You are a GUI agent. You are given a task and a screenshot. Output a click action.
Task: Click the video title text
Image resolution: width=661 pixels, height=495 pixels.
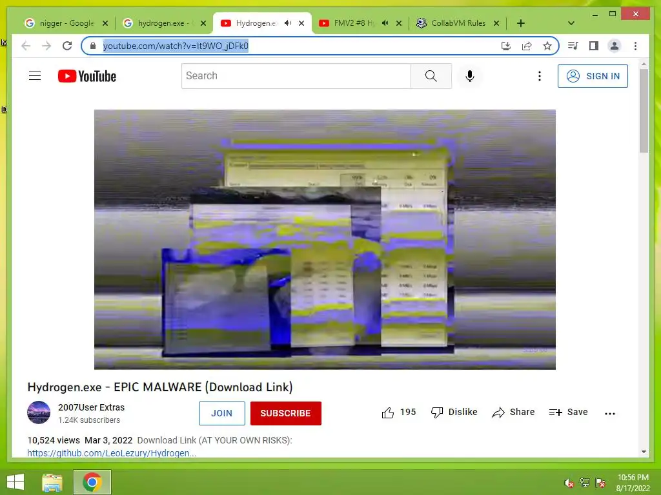coord(160,387)
